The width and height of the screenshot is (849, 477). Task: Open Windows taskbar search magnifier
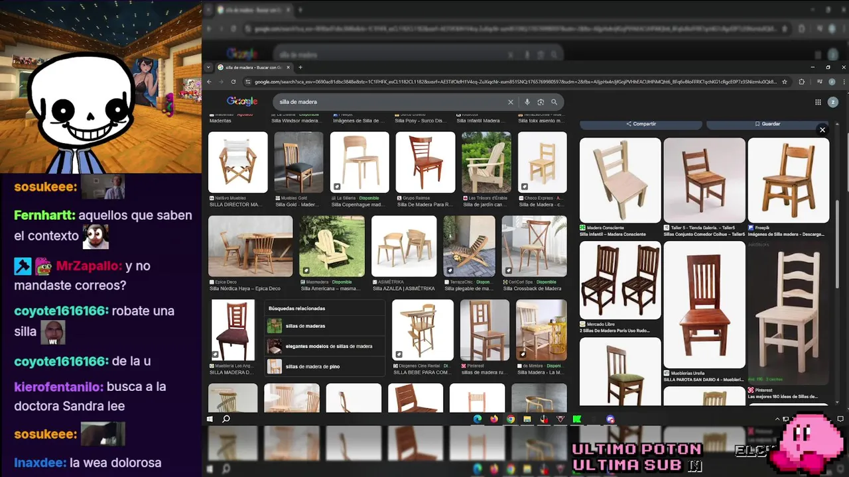226,419
